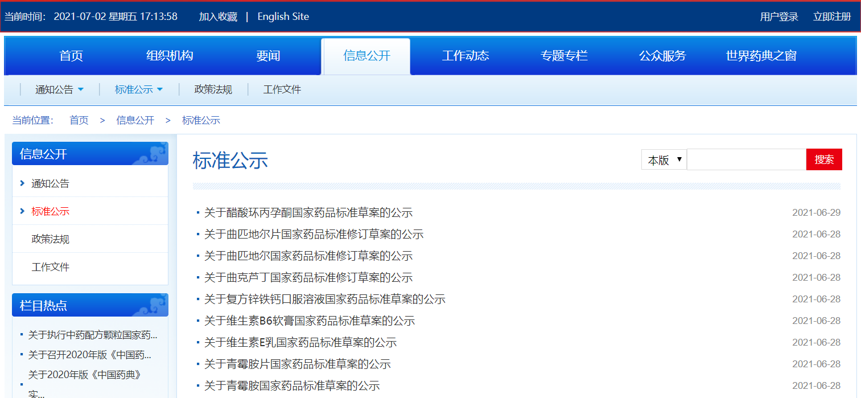Go to 世界药典之窗 navigation tab
Viewport: 861px width, 398px height.
[761, 56]
